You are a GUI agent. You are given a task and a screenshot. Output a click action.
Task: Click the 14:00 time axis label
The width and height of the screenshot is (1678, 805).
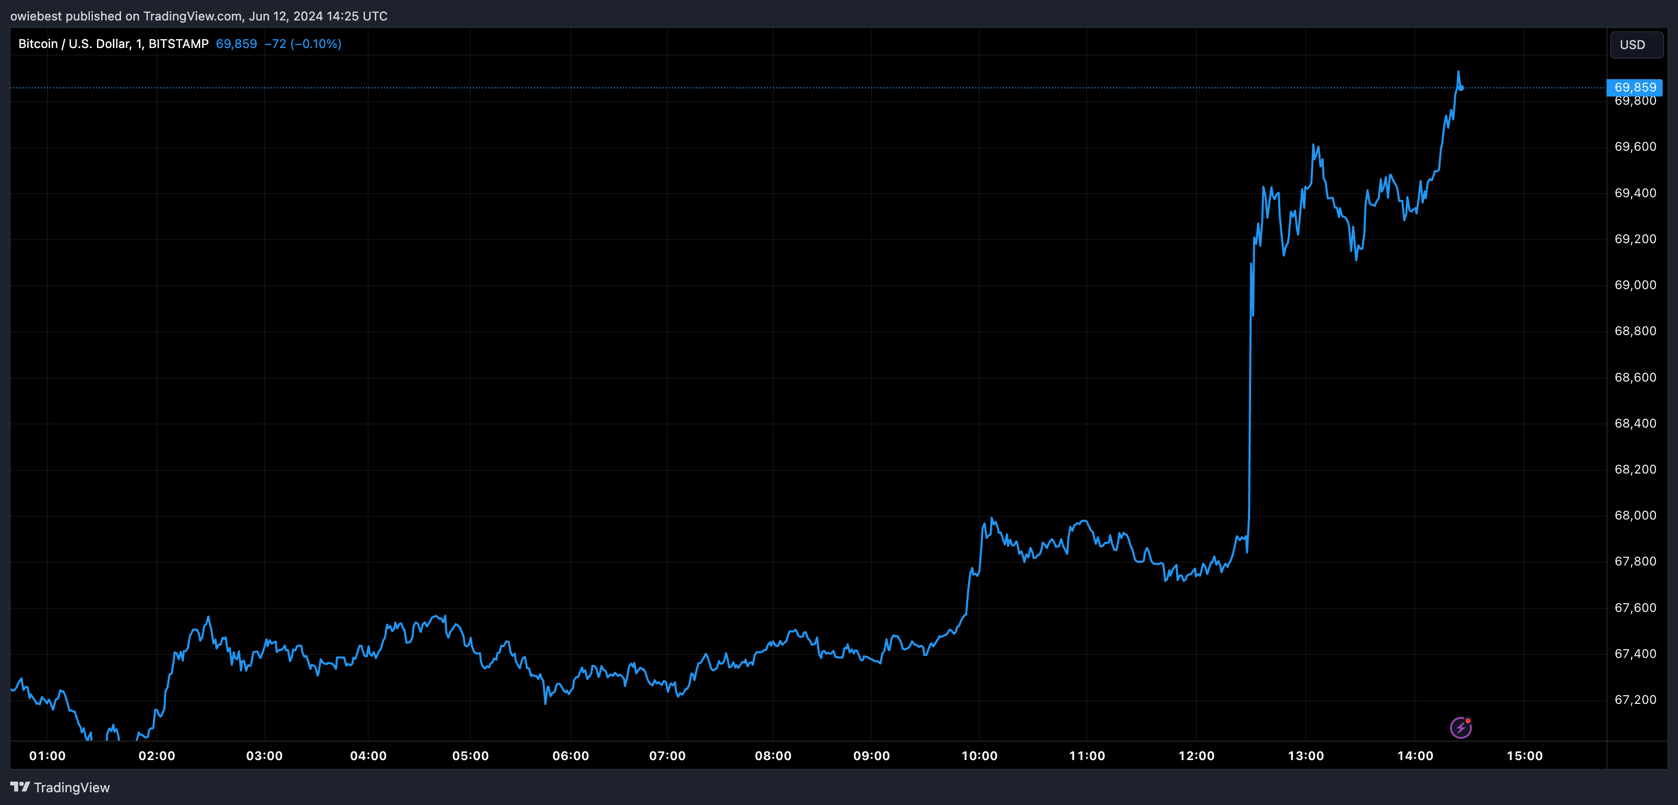click(1416, 755)
